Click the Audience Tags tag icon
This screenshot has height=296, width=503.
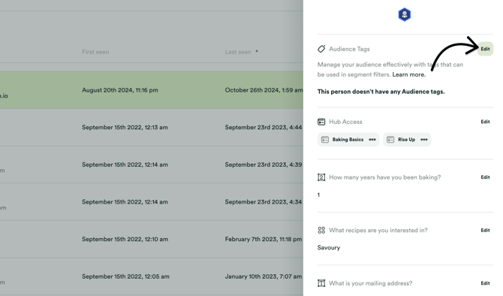click(x=321, y=49)
